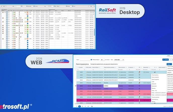Image resolution: width=173 pixels, height=112 pixels.
Task: Open the Akcje dropdown button
Action: [169, 64]
